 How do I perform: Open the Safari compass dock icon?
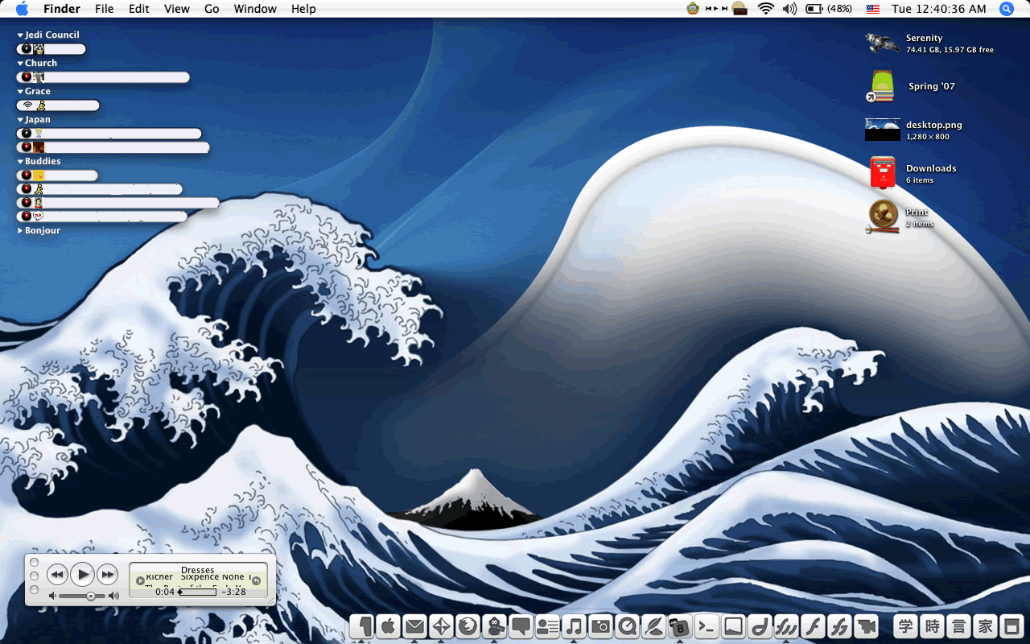[441, 625]
